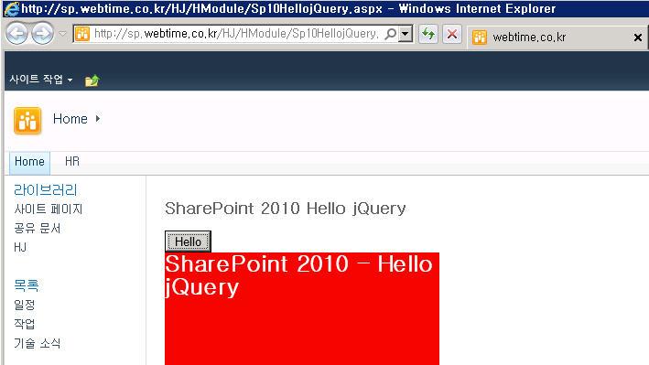649x365 pixels.
Task: Open the 일정 list
Action: (25, 305)
